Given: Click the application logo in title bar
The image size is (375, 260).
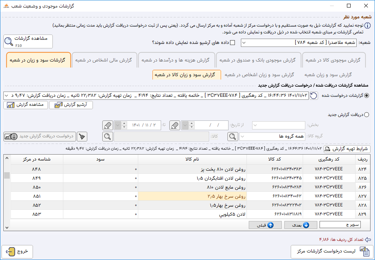Looking at the screenshot, I should click(x=6, y=6).
